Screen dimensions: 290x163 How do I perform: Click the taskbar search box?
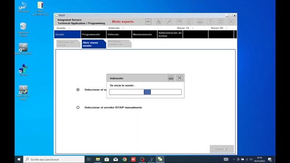pyautogui.click(x=54, y=159)
